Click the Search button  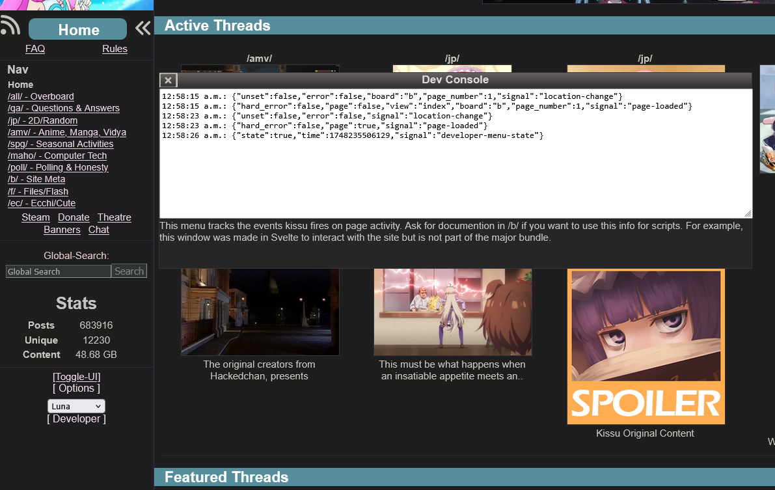pyautogui.click(x=129, y=271)
